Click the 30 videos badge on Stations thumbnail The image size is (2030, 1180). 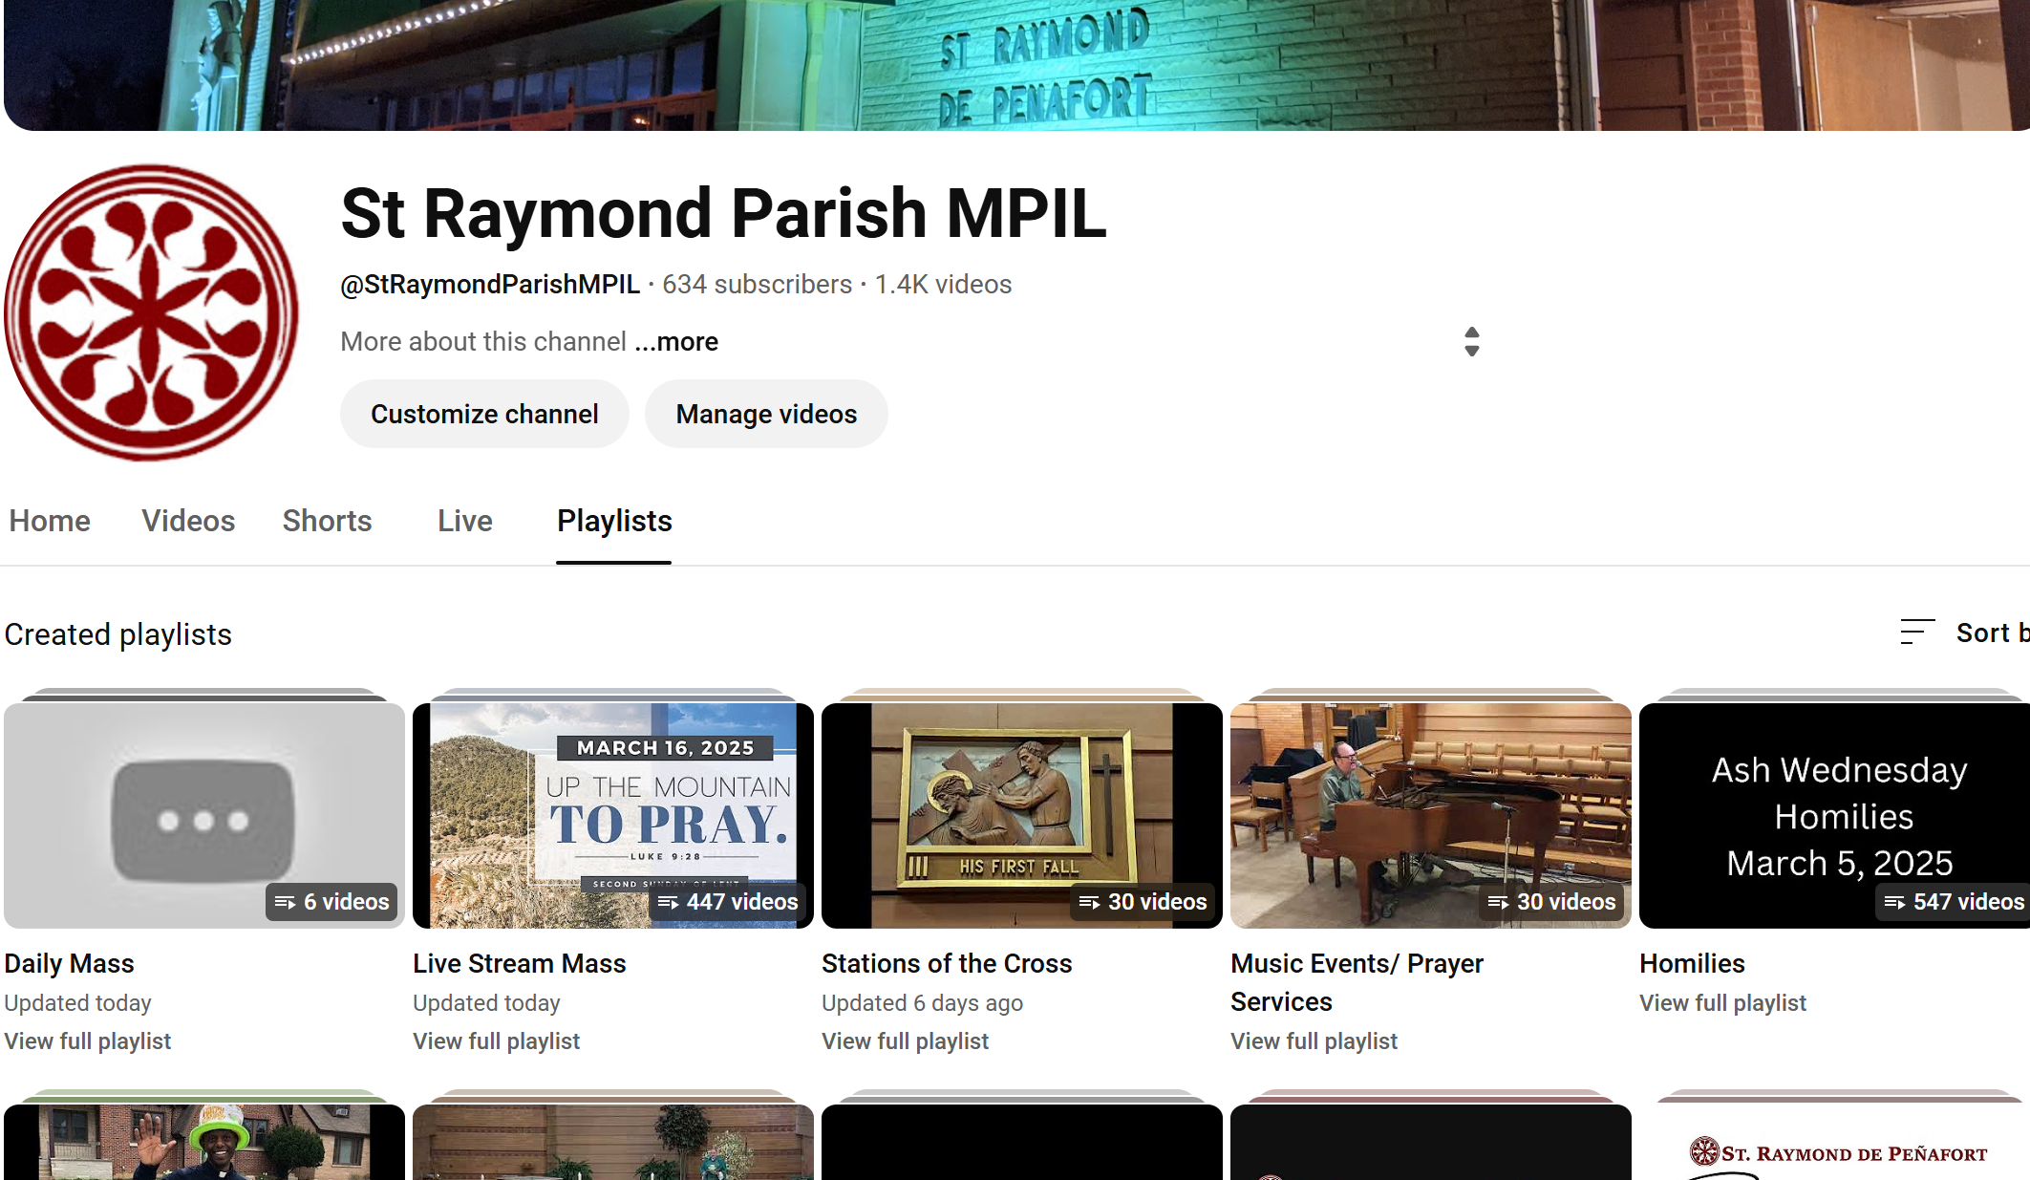(1143, 901)
